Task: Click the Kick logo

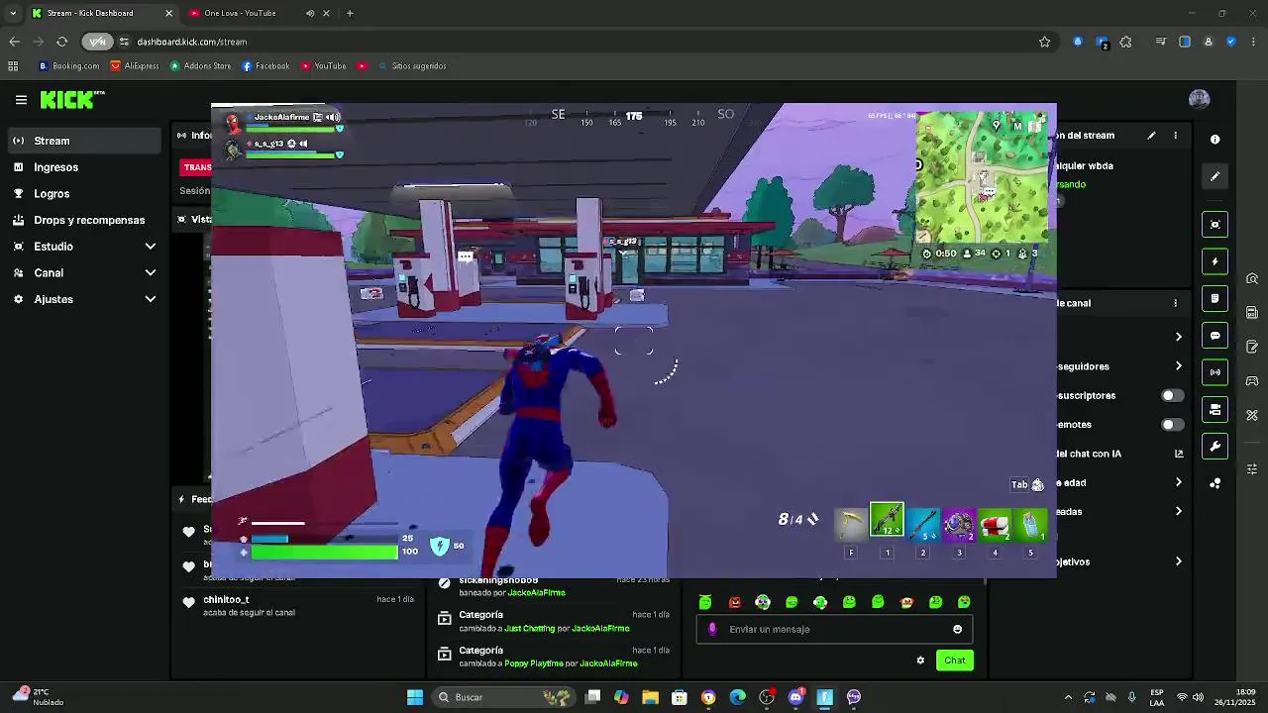Action: point(72,99)
